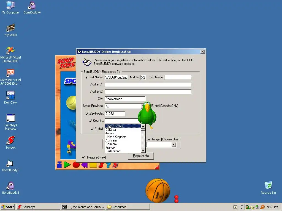Click the small red balls near basketball
Screen dimensions: 282x211
[177, 199]
